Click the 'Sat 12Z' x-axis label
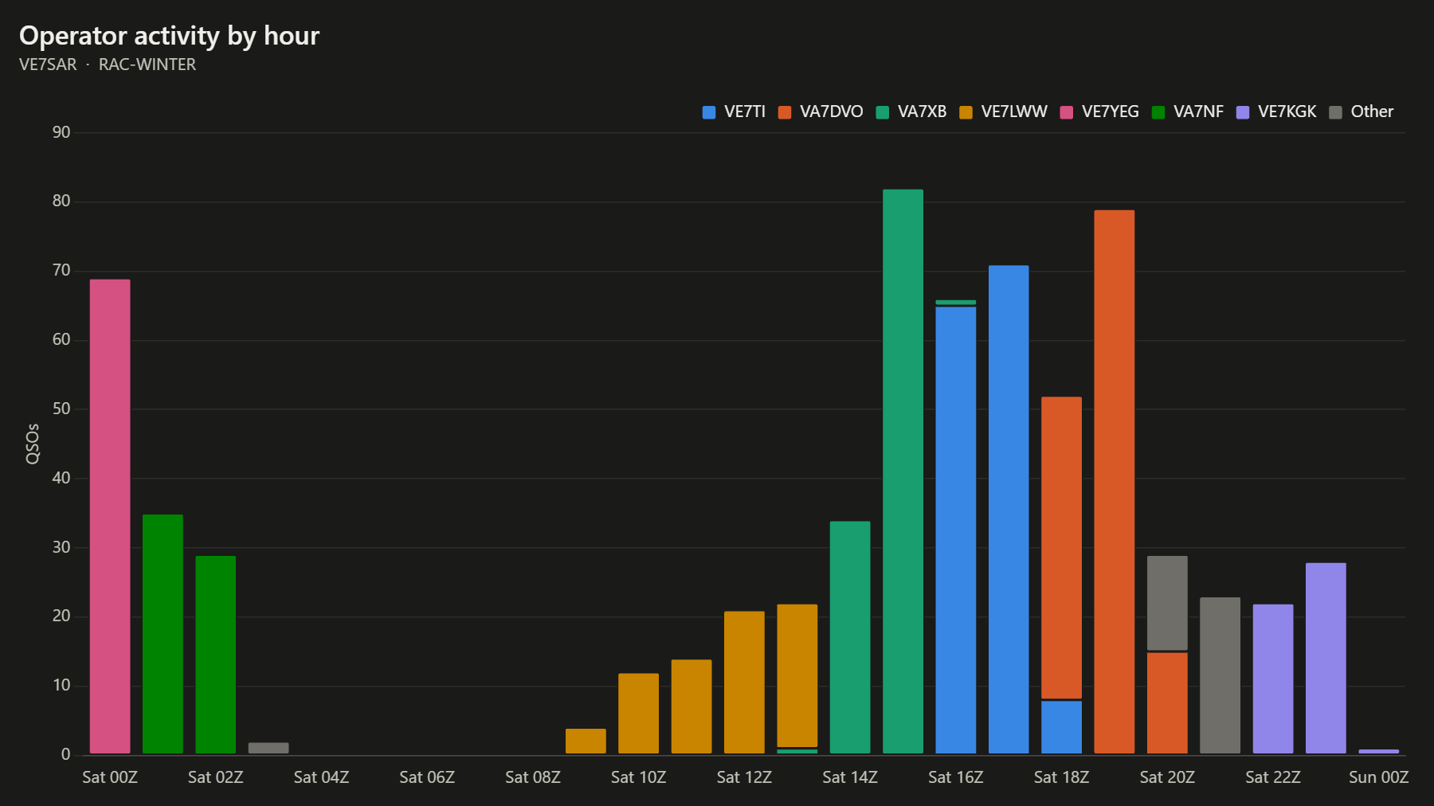Image resolution: width=1434 pixels, height=806 pixels. click(744, 777)
